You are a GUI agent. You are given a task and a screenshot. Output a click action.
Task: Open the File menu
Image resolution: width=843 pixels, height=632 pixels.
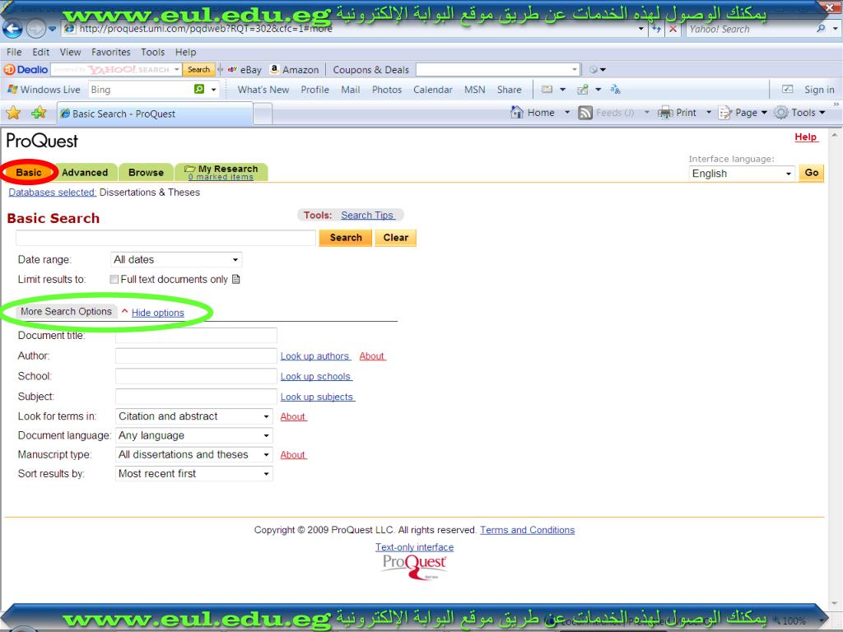click(14, 52)
